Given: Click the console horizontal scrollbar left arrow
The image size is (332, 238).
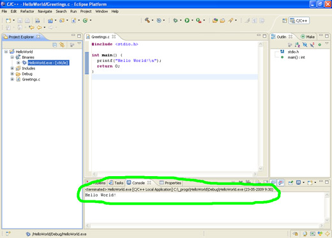Looking at the screenshot, I should (x=87, y=225).
